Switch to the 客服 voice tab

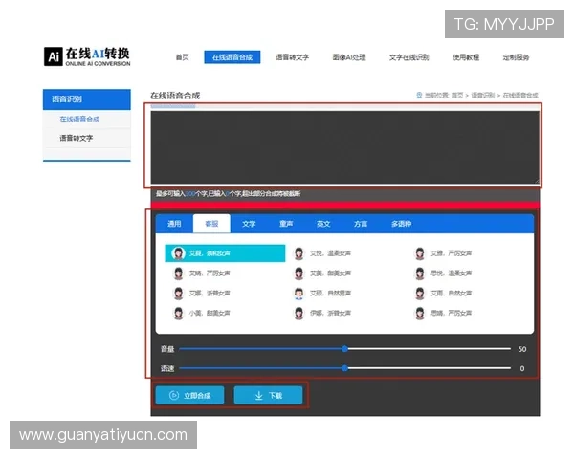coord(211,224)
